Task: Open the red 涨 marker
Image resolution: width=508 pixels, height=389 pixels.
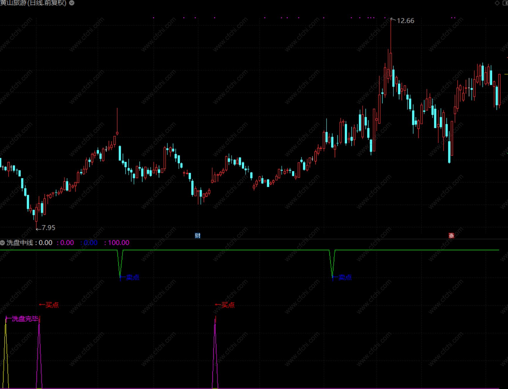Action: 451,236
